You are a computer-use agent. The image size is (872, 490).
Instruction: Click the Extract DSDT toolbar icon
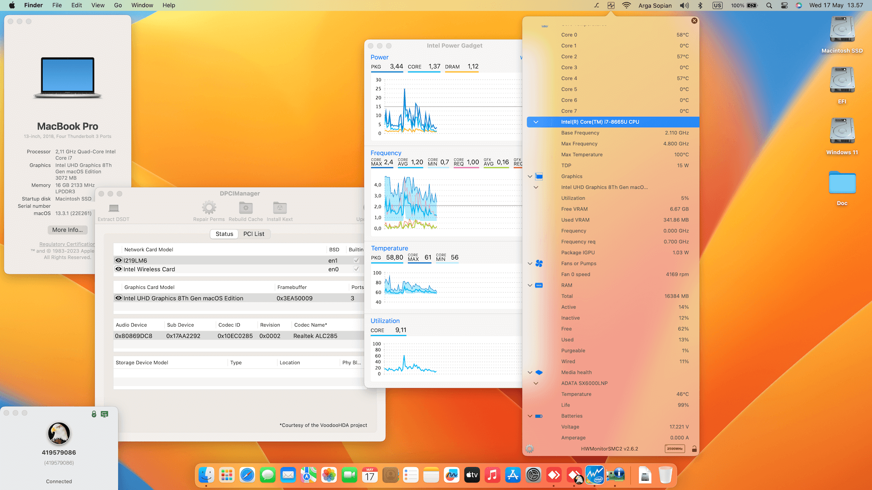(114, 208)
